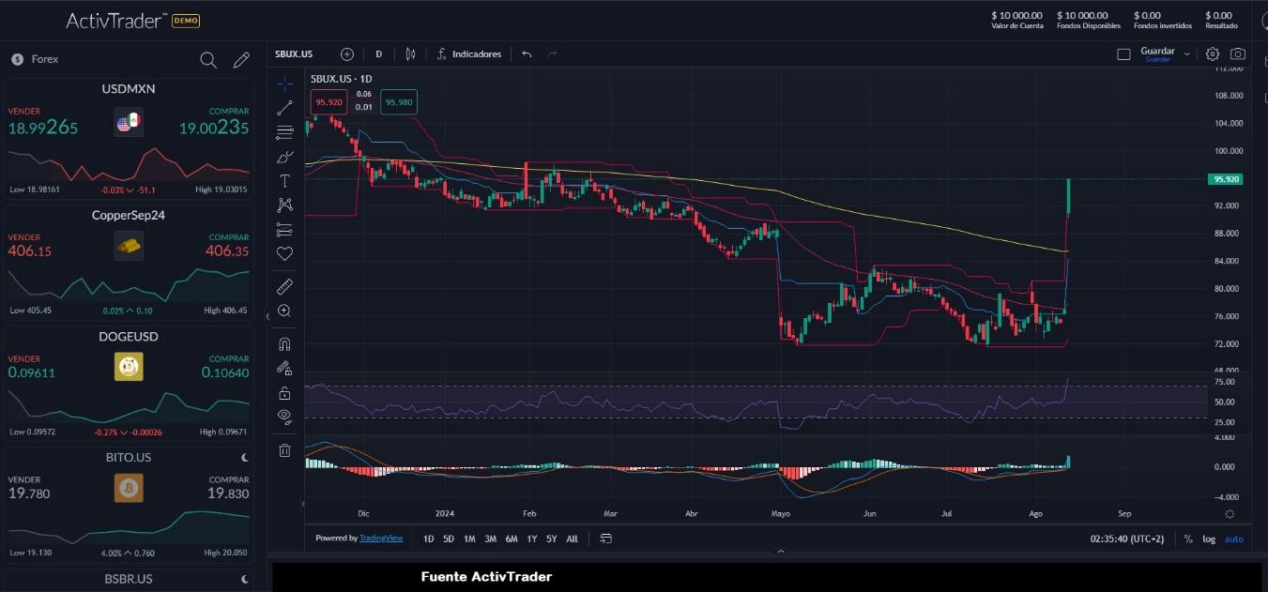
Task: Set chart range to All
Action: pyautogui.click(x=573, y=539)
